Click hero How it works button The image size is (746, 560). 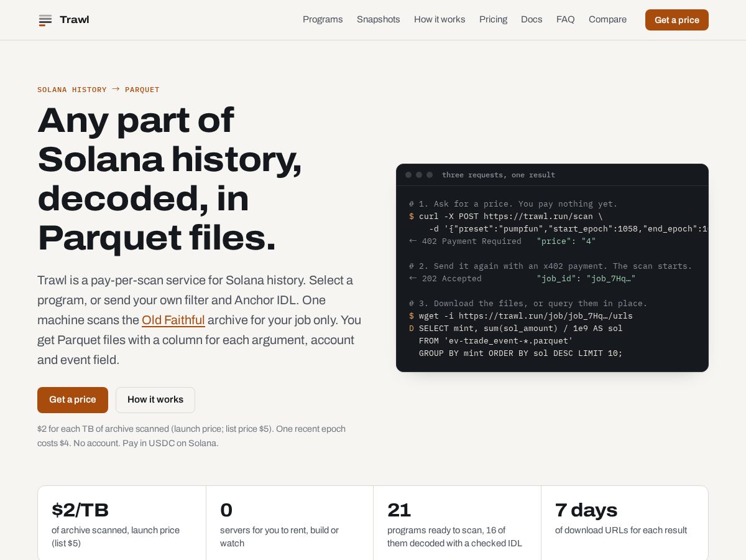[x=155, y=400]
